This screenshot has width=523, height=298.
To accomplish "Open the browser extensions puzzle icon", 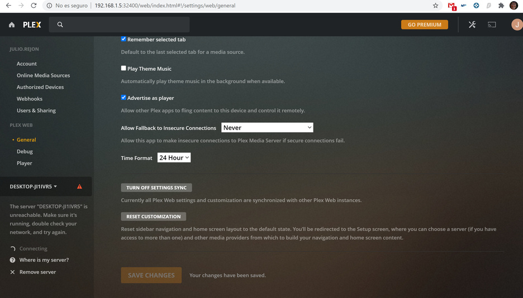I will click(x=501, y=6).
